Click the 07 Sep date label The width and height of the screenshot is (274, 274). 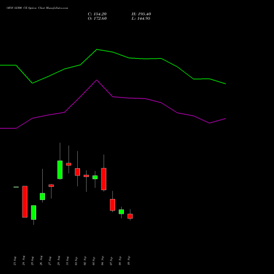[x=111, y=261]
